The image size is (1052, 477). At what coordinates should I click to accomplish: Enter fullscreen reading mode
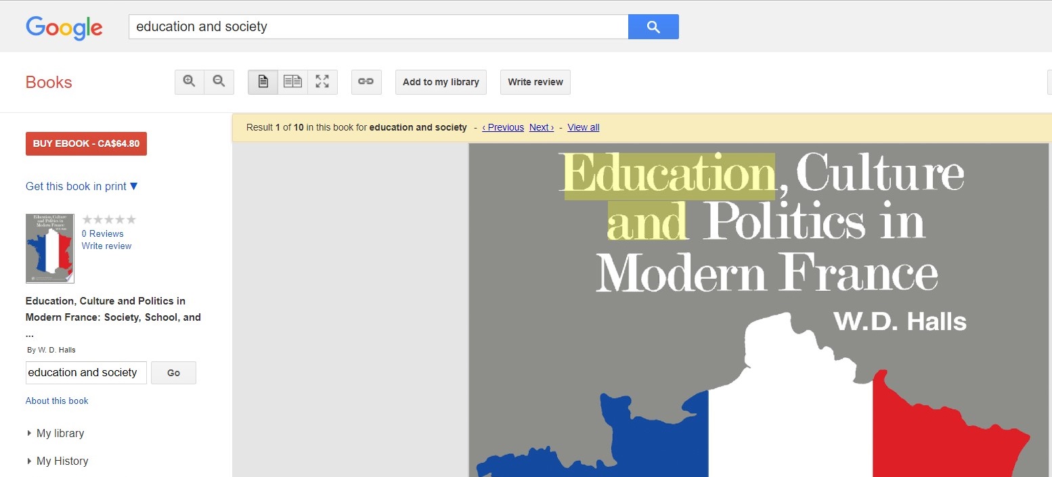(x=322, y=81)
